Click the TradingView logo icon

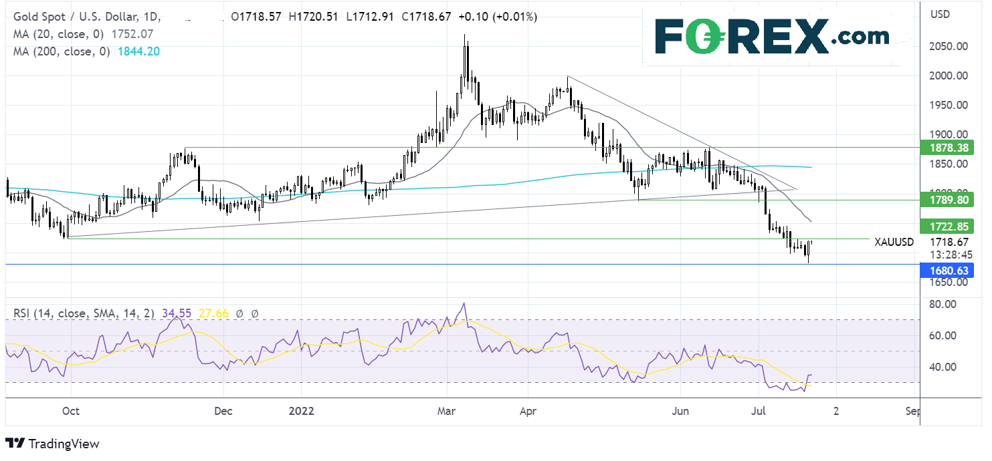[15, 444]
